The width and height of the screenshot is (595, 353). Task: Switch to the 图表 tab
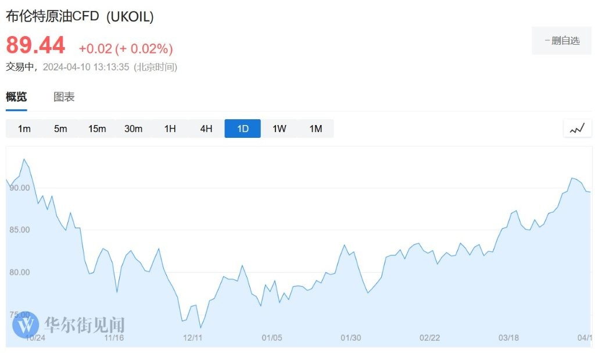pos(64,97)
